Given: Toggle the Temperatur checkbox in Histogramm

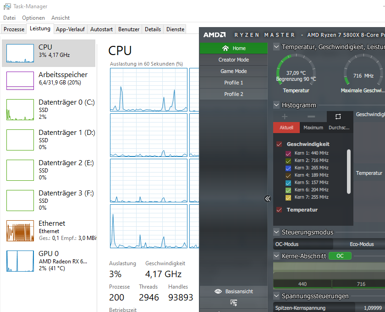Looking at the screenshot, I should point(279,210).
